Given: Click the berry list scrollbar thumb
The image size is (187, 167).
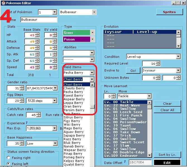Looking at the screenshot, I should [x=92, y=107].
